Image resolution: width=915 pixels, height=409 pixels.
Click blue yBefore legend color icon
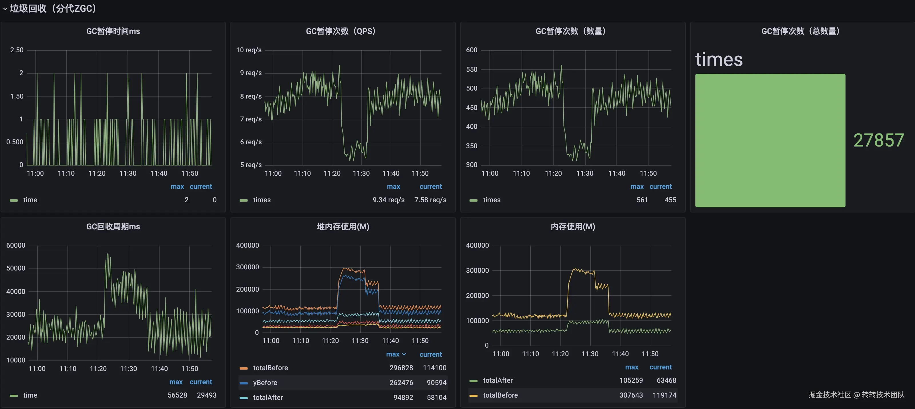click(x=244, y=383)
